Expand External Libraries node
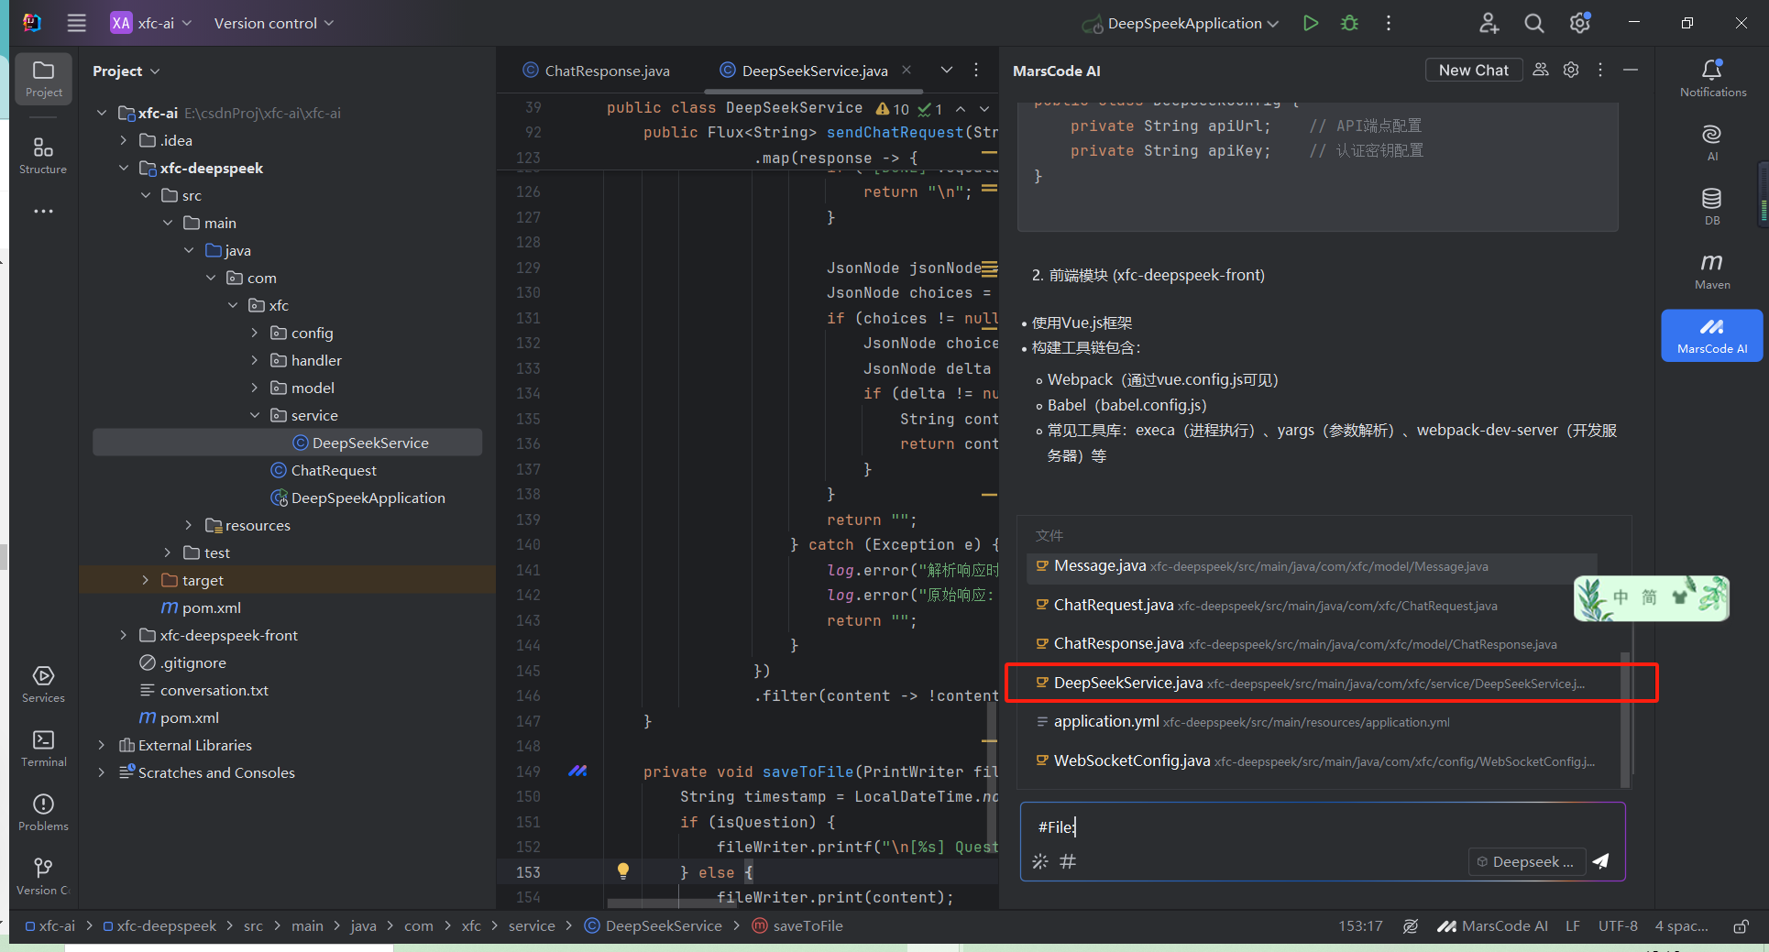1769x952 pixels. point(102,745)
